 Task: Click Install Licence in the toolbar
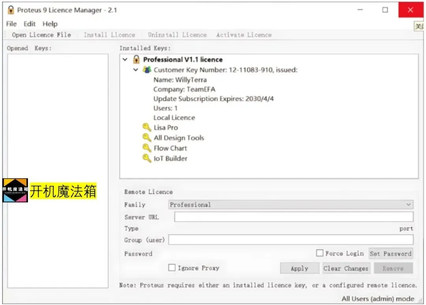point(109,35)
